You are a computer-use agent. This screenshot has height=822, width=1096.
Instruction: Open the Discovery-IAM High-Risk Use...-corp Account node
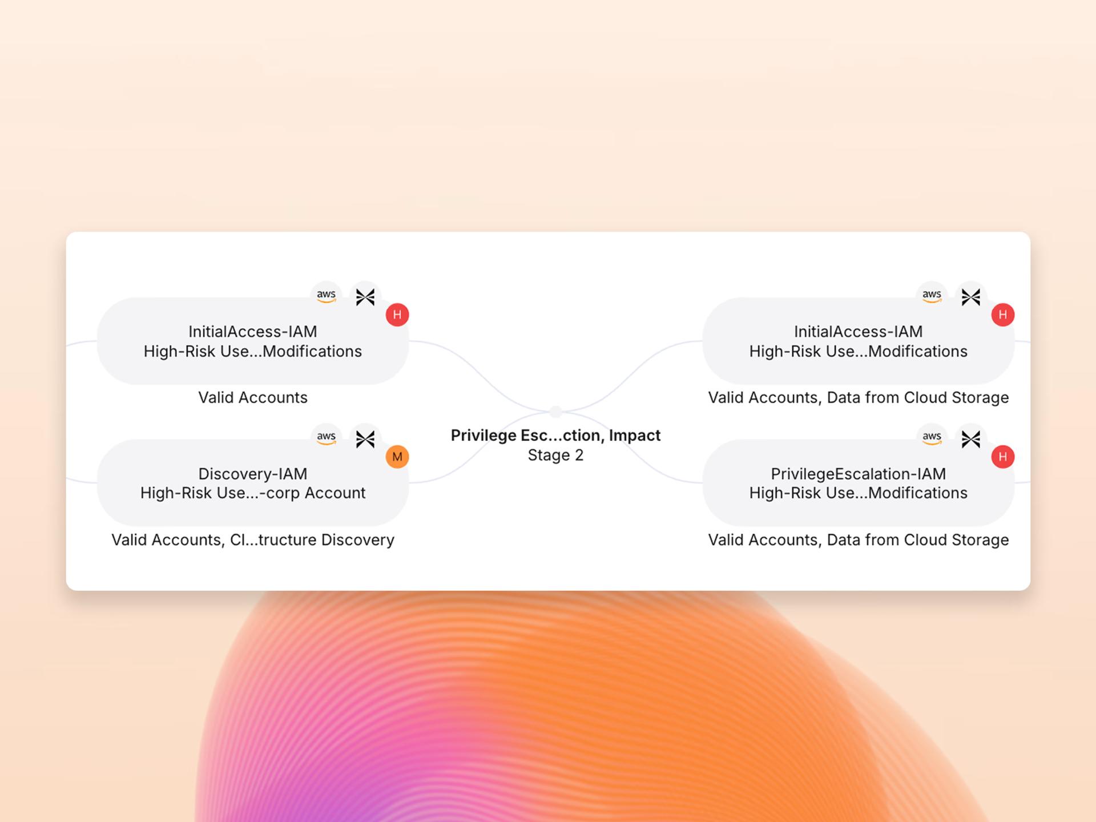click(253, 483)
